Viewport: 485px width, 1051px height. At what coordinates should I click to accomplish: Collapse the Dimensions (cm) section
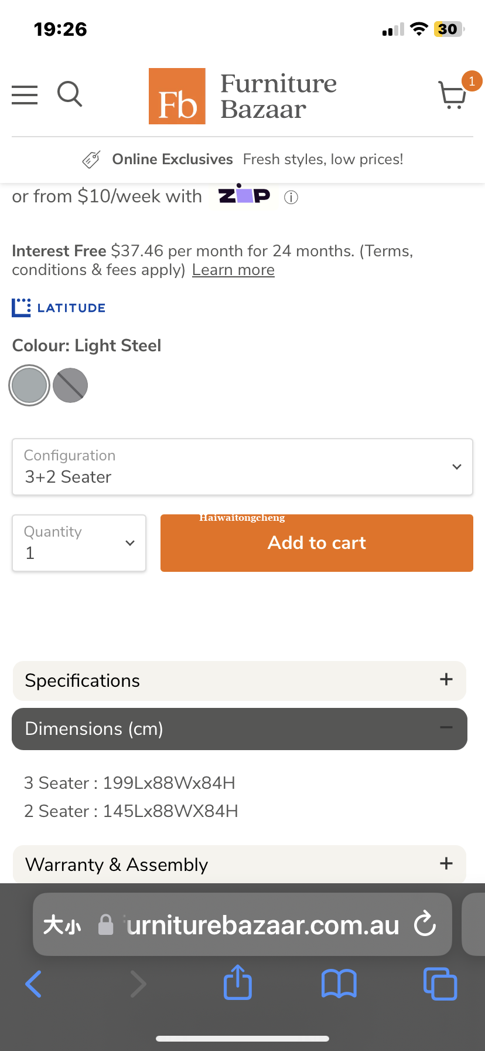tap(240, 729)
